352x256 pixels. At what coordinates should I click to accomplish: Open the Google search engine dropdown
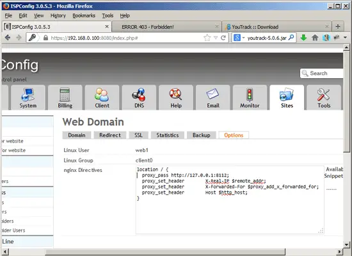pos(243,38)
